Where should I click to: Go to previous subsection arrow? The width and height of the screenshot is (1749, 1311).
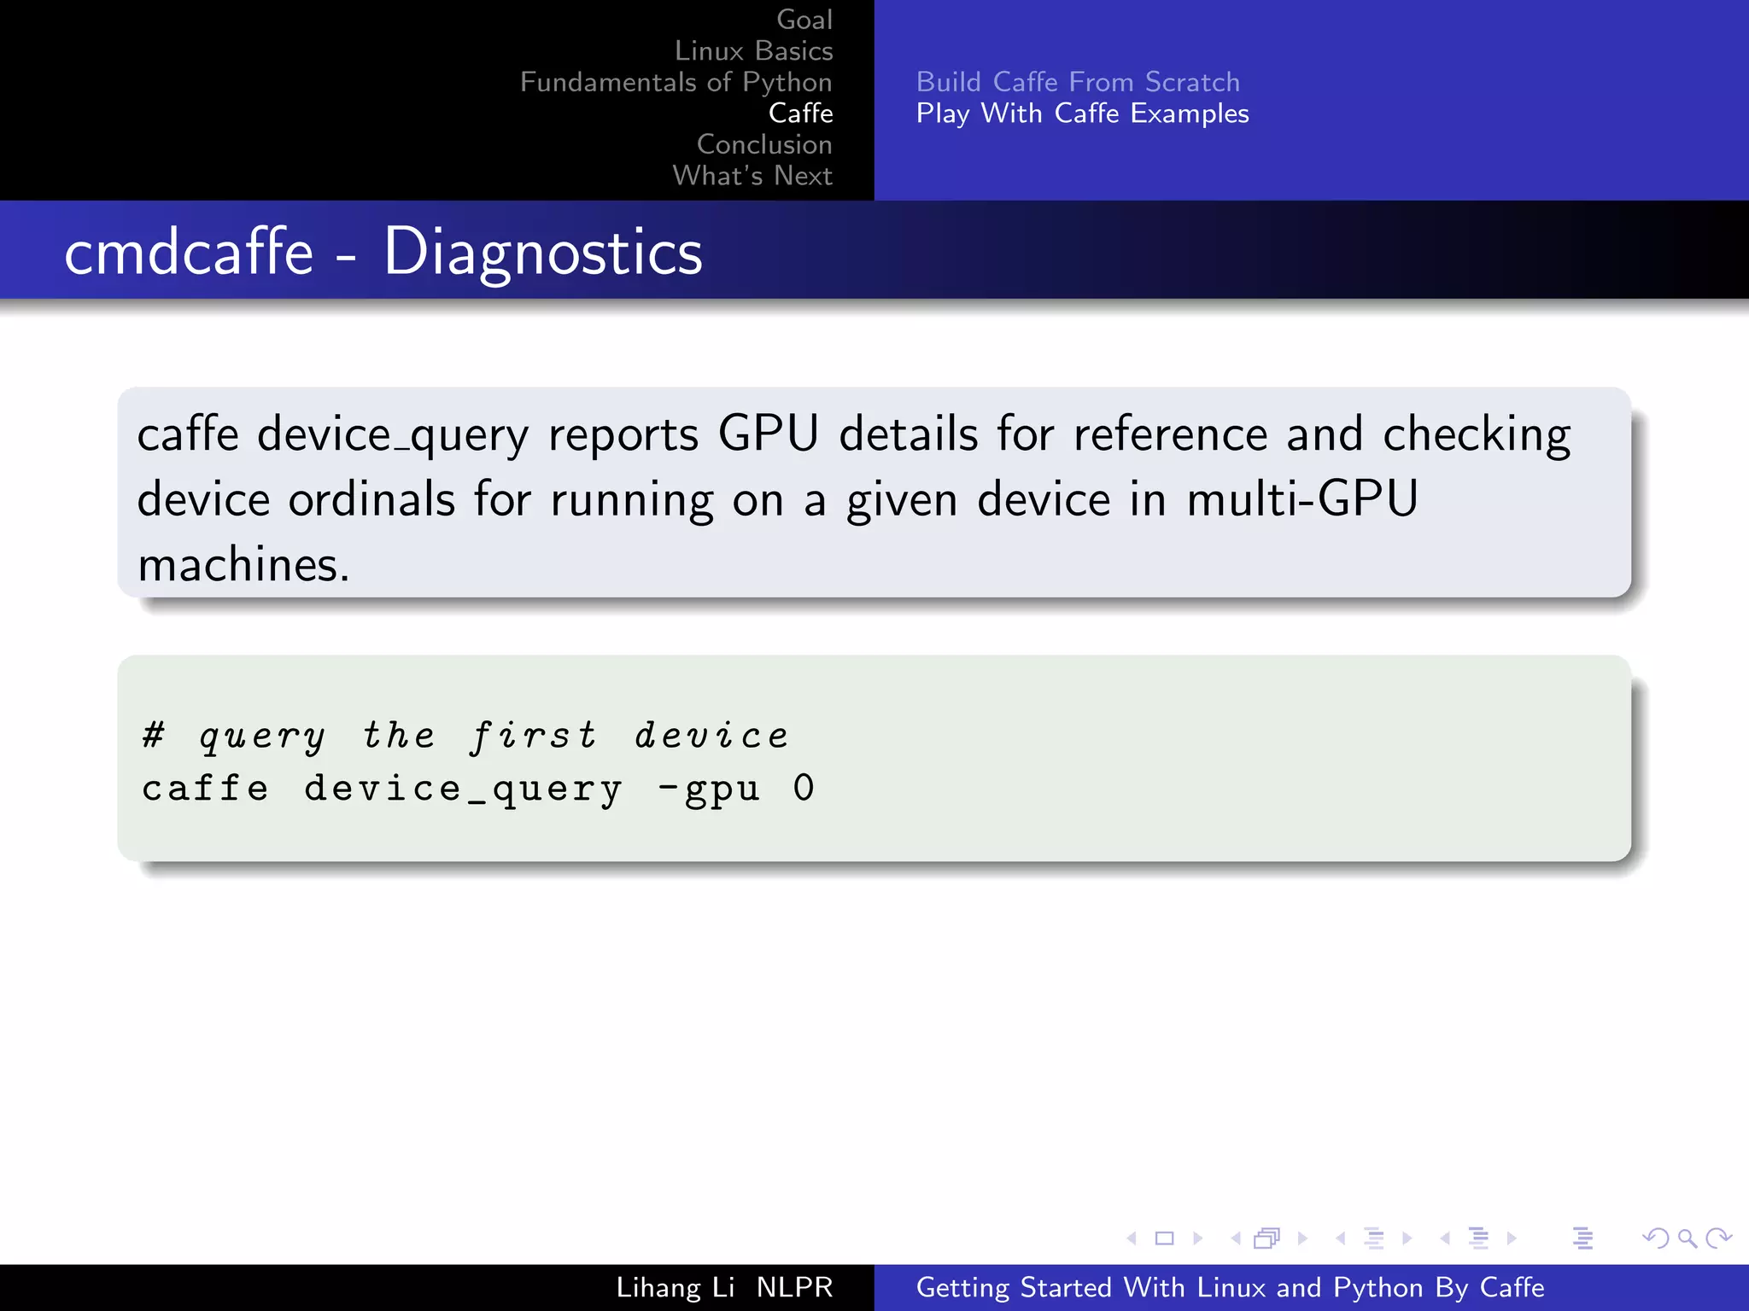tap(1341, 1238)
